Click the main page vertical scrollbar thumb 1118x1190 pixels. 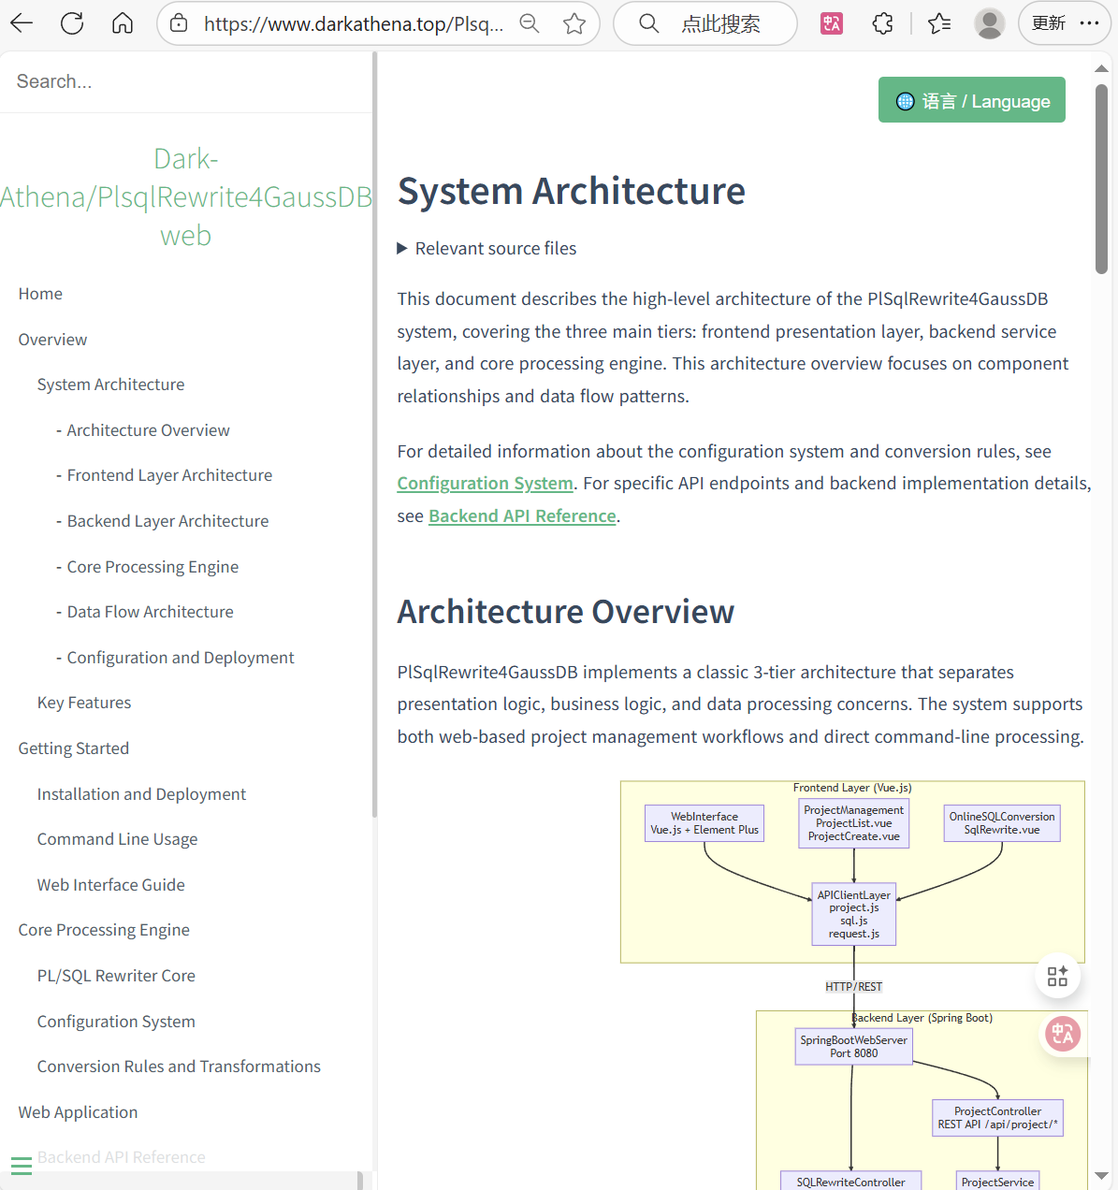point(1101,180)
